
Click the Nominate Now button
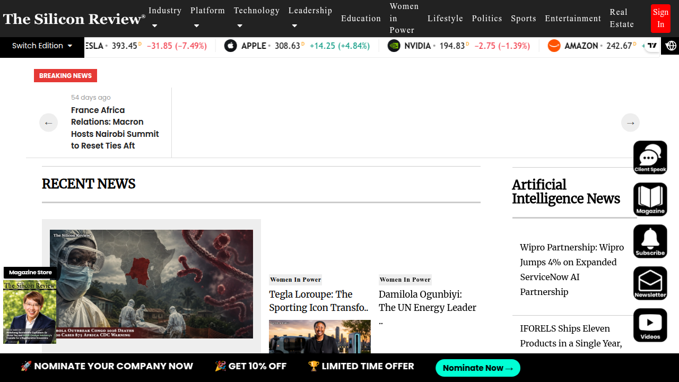478,368
